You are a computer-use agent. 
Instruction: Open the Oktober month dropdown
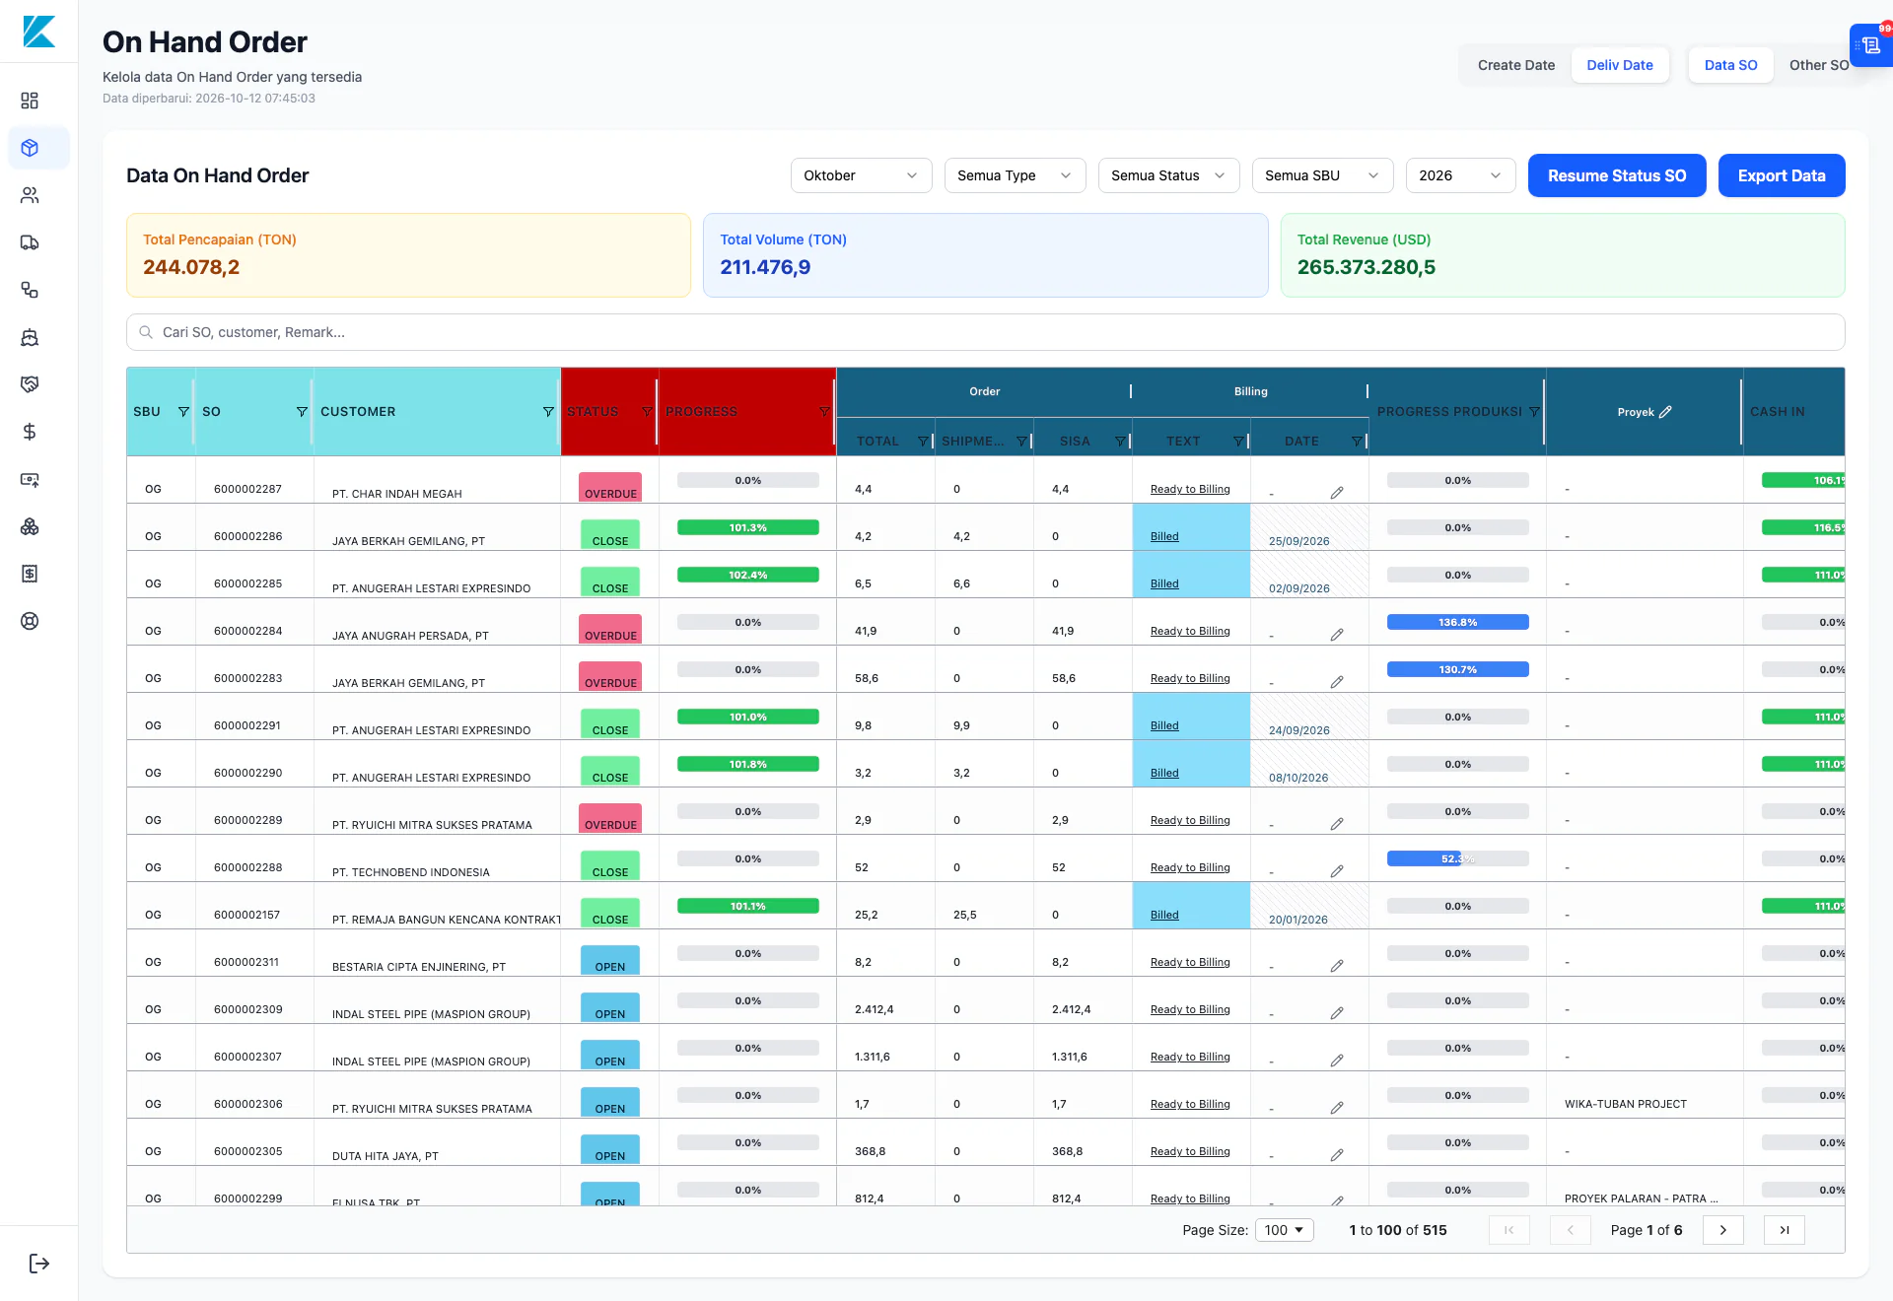861,175
